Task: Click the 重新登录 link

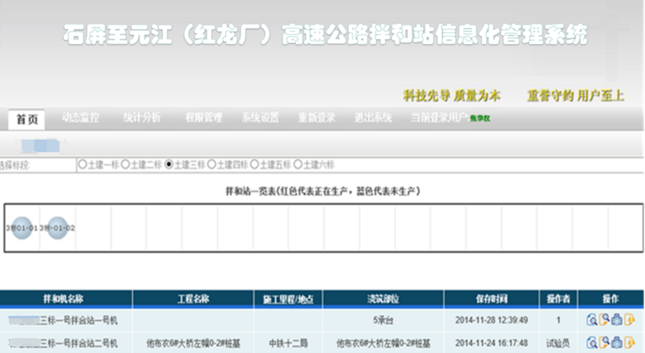Action: coord(317,118)
